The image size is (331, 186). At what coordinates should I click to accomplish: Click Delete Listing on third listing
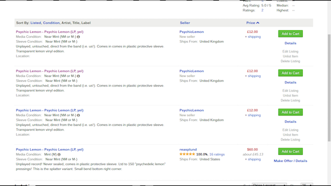click(290, 140)
